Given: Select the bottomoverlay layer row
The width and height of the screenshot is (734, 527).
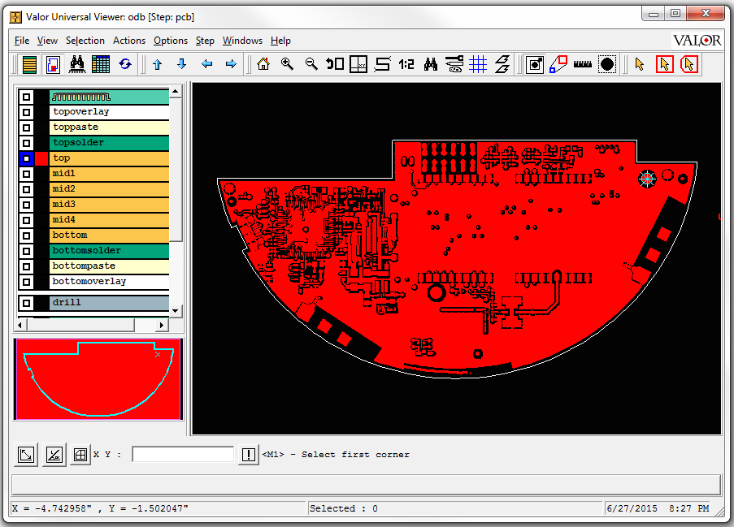Looking at the screenshot, I should pyautogui.click(x=109, y=282).
